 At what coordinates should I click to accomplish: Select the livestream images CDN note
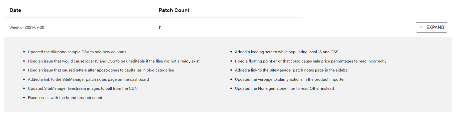click(83, 88)
